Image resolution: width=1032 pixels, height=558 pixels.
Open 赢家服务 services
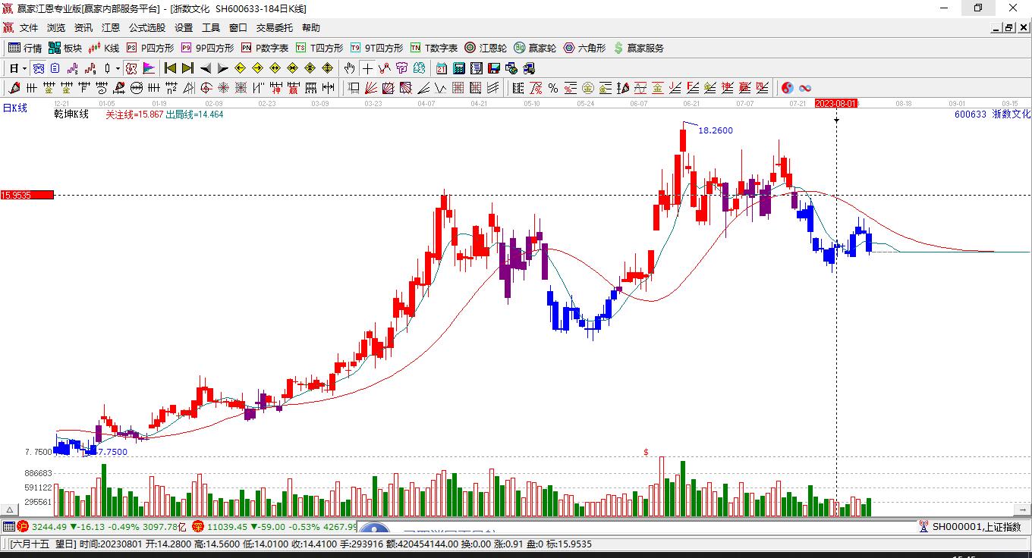tap(638, 48)
